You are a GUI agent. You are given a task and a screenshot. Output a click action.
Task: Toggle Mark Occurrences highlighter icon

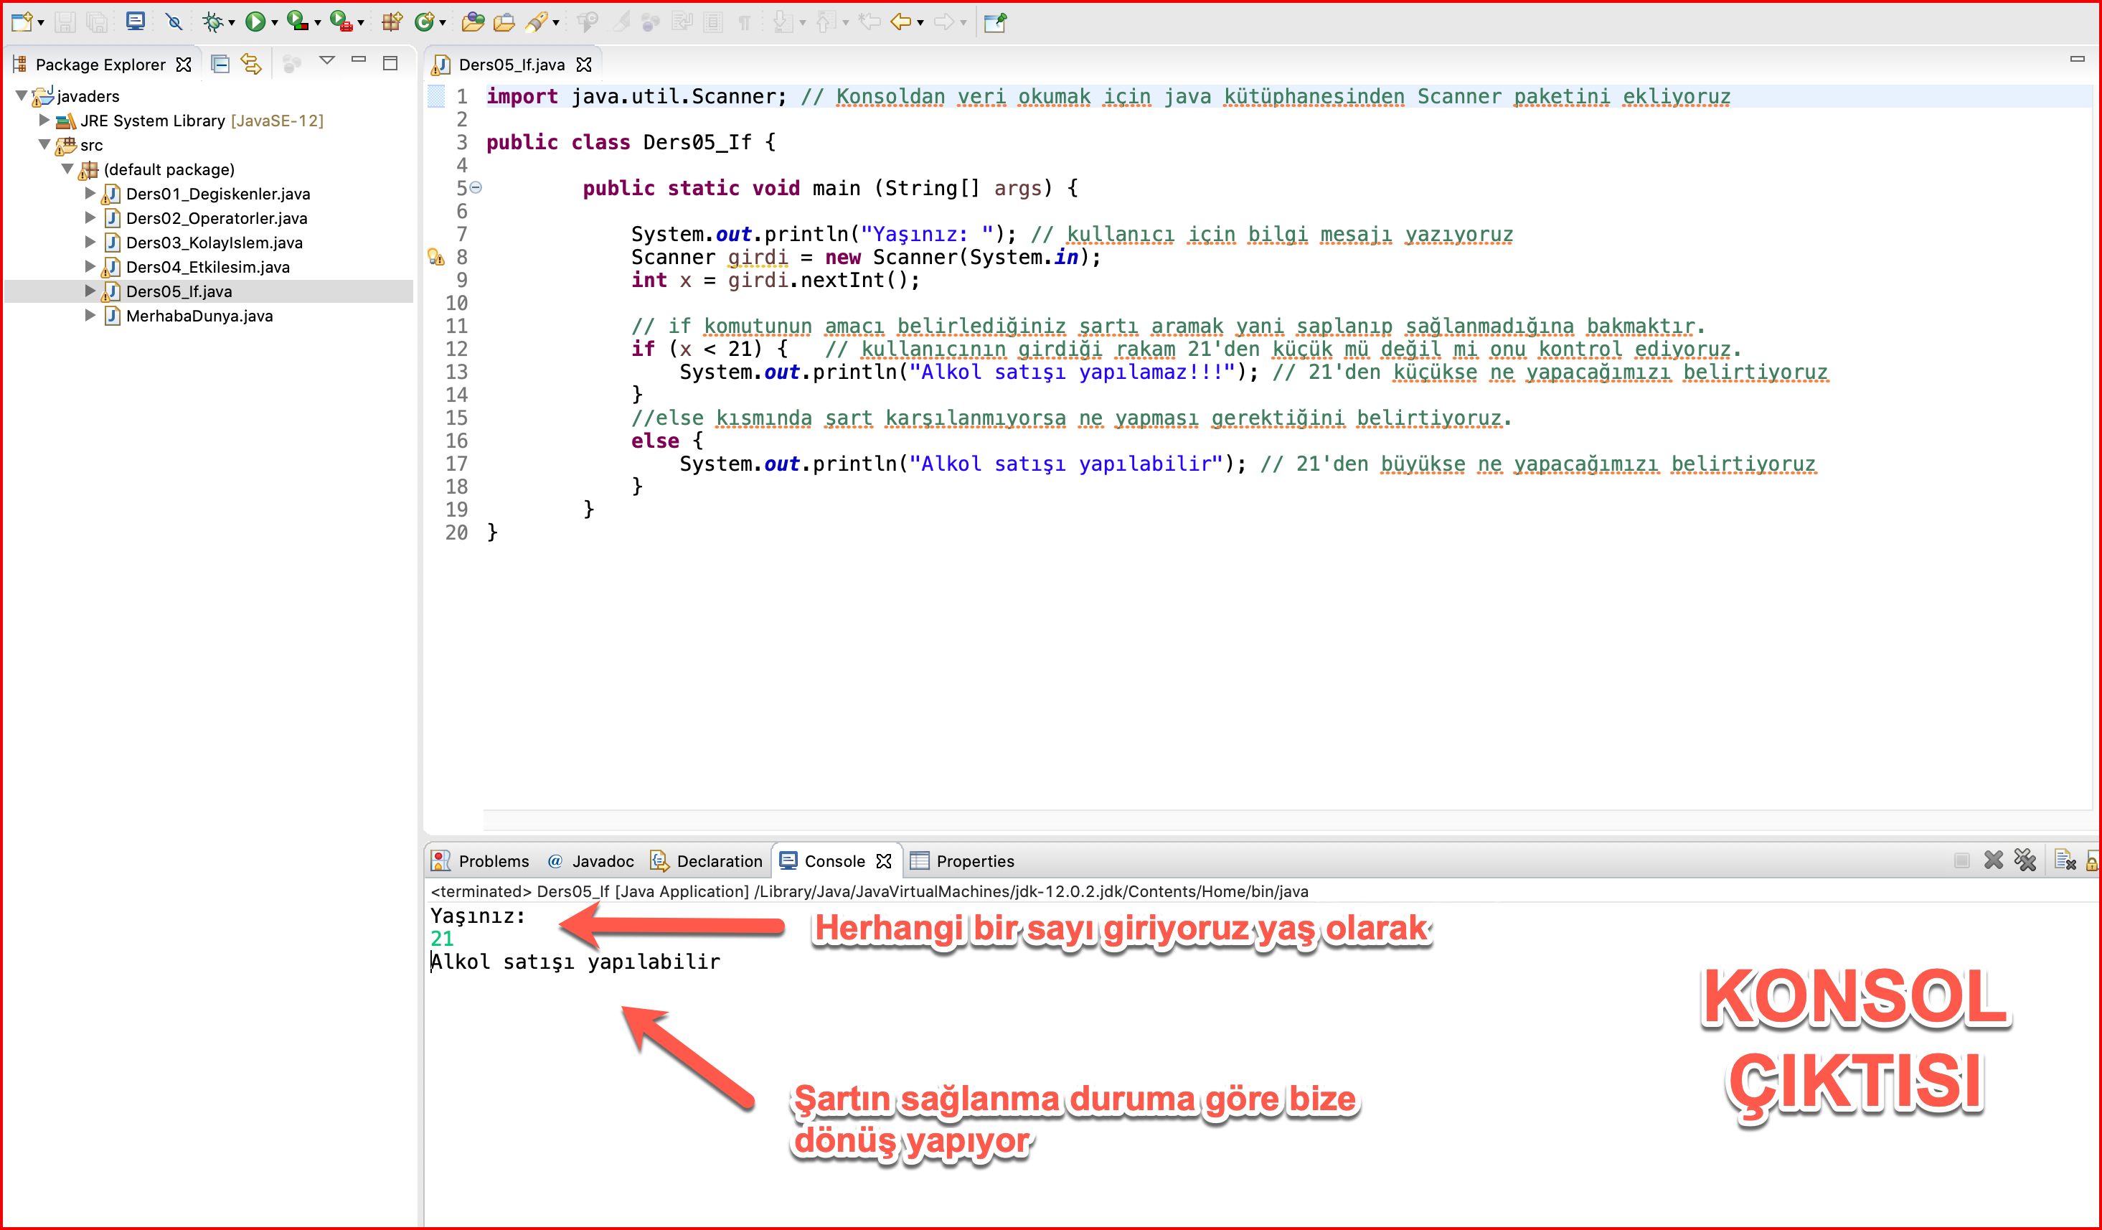[621, 22]
